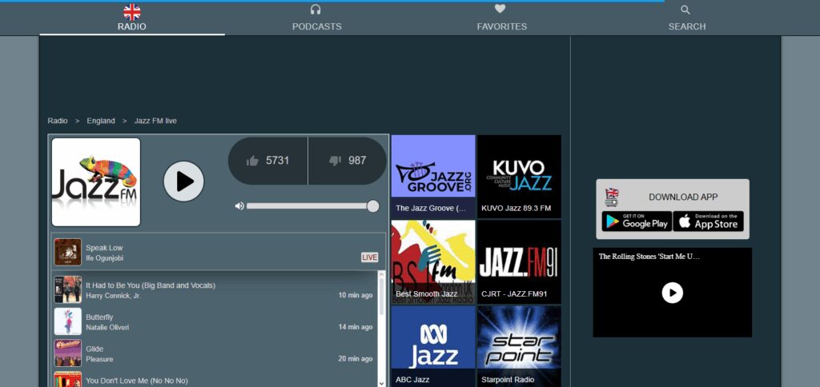This screenshot has width=820, height=387.
Task: Click the LIVE badge on Speak Low
Action: [x=369, y=257]
